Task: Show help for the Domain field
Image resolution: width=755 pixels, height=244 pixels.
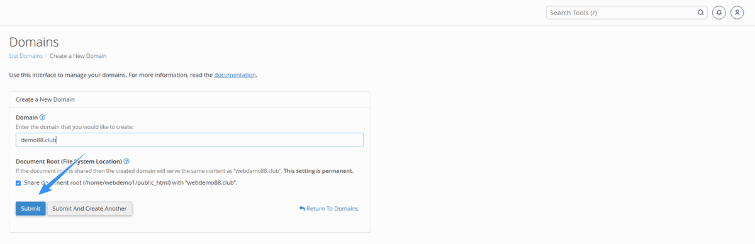Action: [x=42, y=118]
